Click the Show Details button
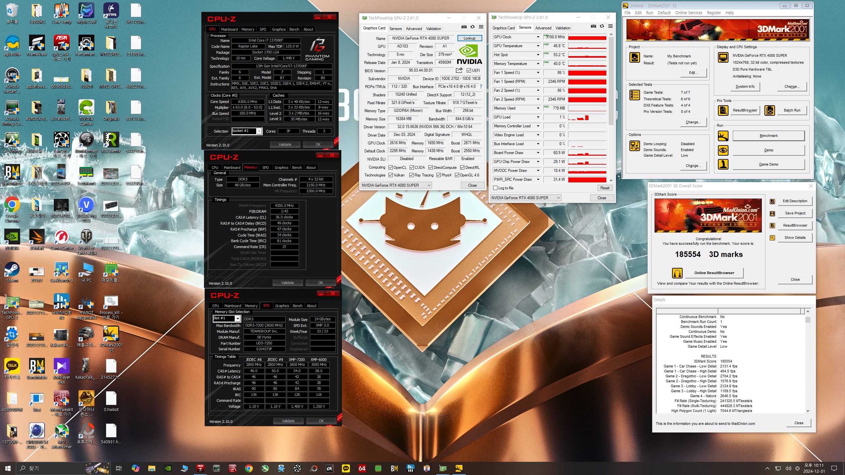 pyautogui.click(x=795, y=237)
